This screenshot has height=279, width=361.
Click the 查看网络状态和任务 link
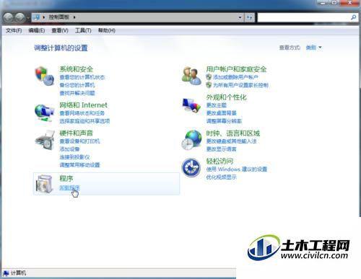82,113
